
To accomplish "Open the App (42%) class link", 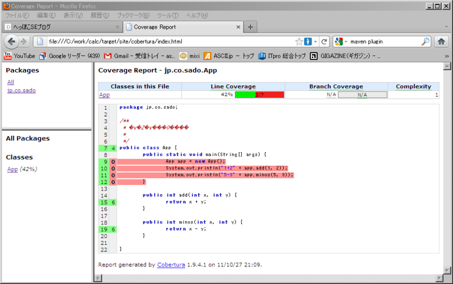I will (x=12, y=169).
